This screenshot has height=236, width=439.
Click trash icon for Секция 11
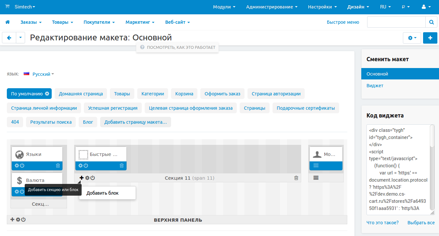(296, 178)
